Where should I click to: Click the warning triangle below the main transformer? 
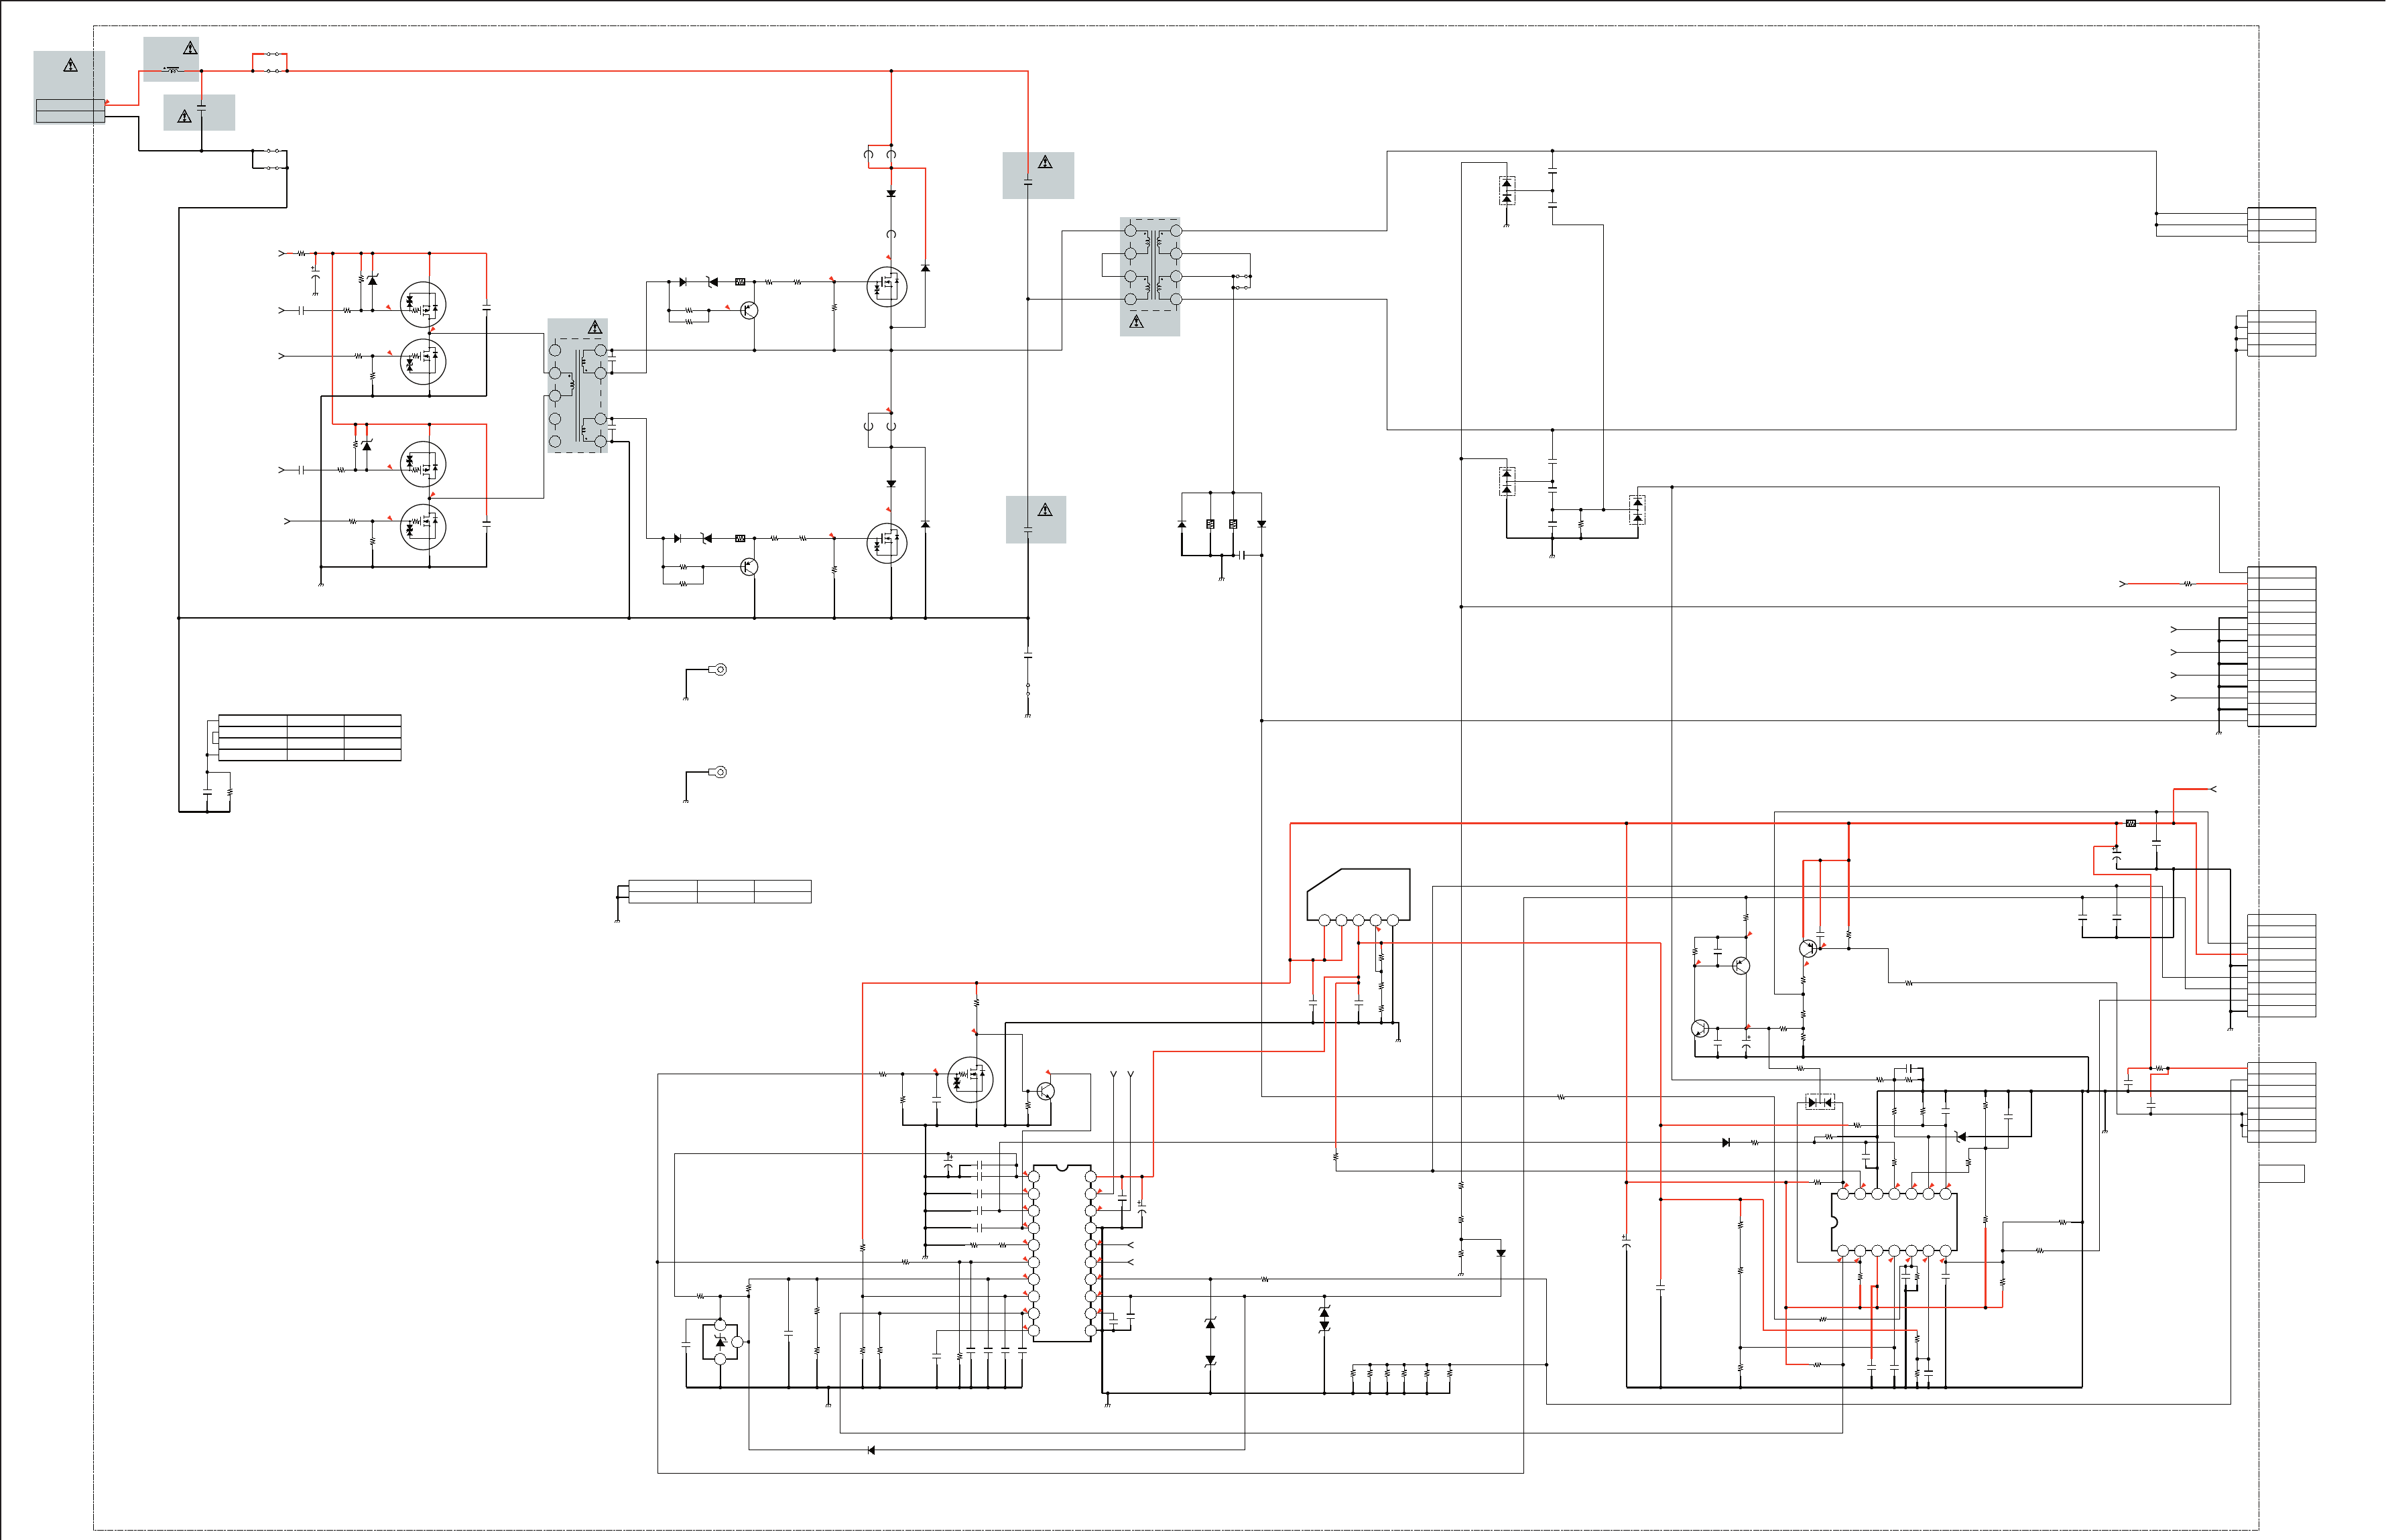(x=1136, y=322)
